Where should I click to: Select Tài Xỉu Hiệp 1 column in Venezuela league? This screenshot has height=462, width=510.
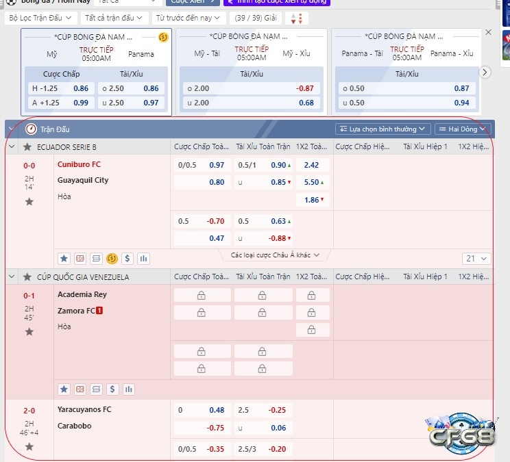click(x=425, y=277)
